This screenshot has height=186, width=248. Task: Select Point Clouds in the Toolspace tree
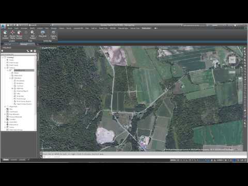click(x=13, y=65)
